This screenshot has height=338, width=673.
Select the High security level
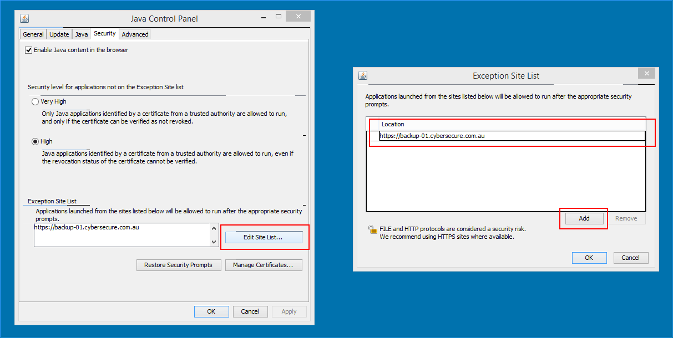pyautogui.click(x=42, y=141)
